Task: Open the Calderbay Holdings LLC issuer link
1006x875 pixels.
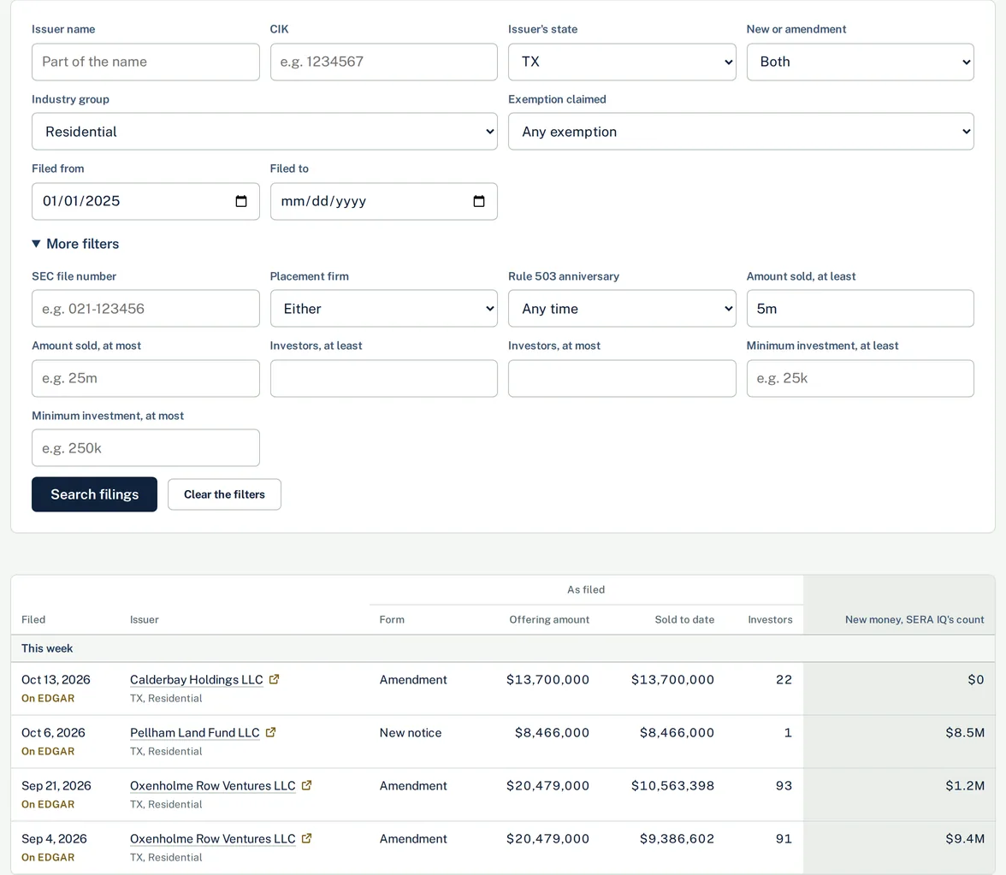Action: pyautogui.click(x=197, y=679)
